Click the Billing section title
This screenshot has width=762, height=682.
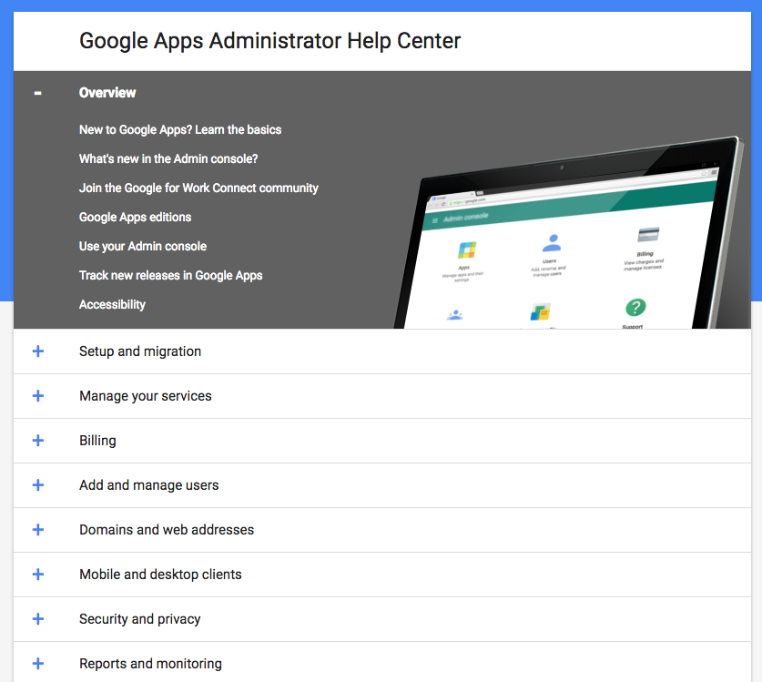tap(97, 441)
